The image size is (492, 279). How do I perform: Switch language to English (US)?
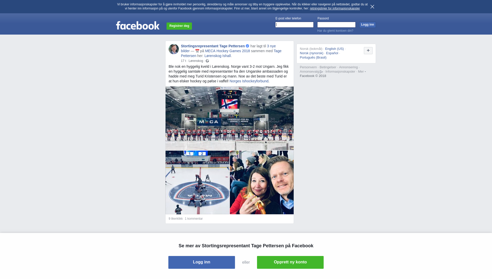pos(334,49)
